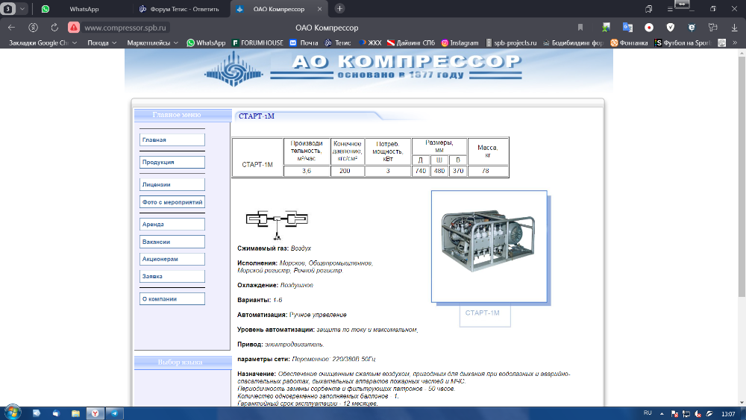746x420 pixels.
Task: Open the Тетис bookmark
Action: click(x=338, y=43)
